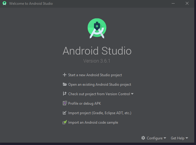Click the Profile or debug APK icon
Viewport: 196px width, 145px height.
[x=65, y=103]
